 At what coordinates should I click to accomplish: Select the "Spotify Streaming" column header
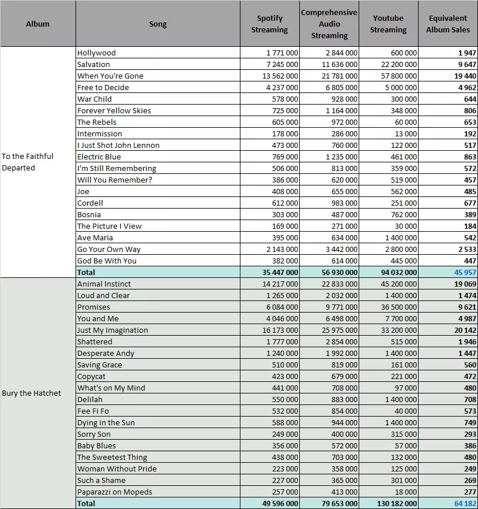coord(270,24)
